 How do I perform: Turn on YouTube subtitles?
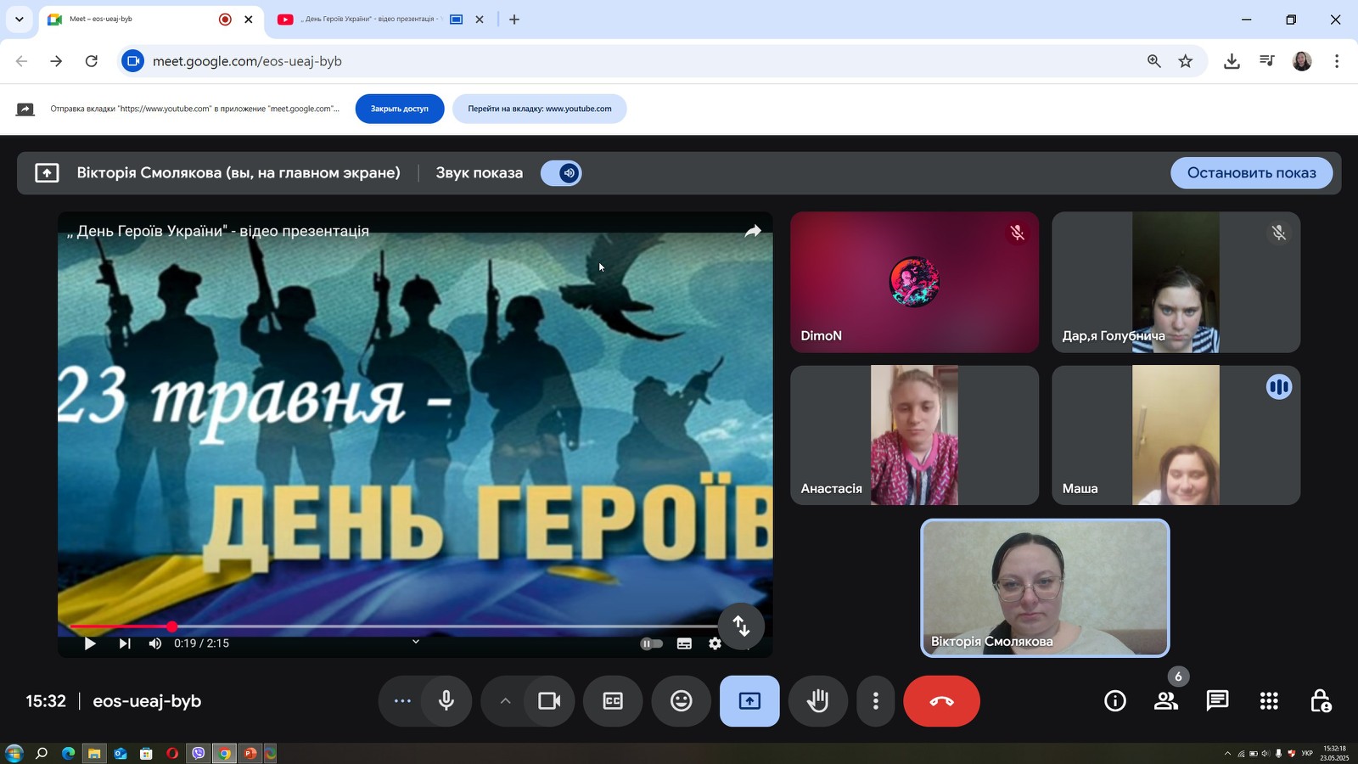pos(684,643)
